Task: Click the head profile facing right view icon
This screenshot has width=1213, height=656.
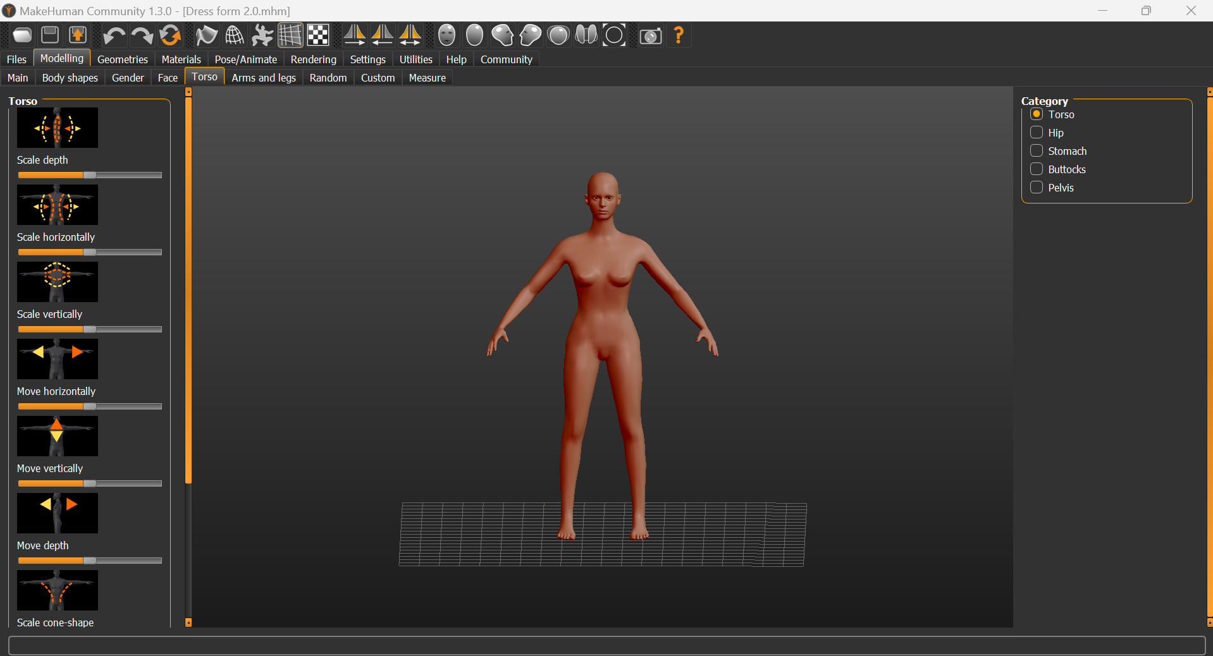Action: click(502, 35)
